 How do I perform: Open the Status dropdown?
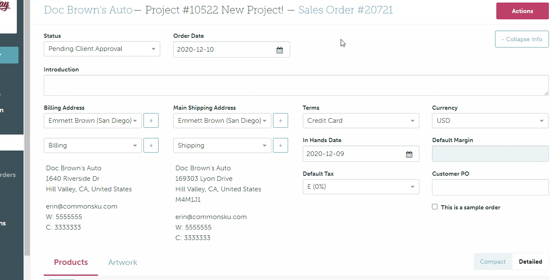click(102, 49)
